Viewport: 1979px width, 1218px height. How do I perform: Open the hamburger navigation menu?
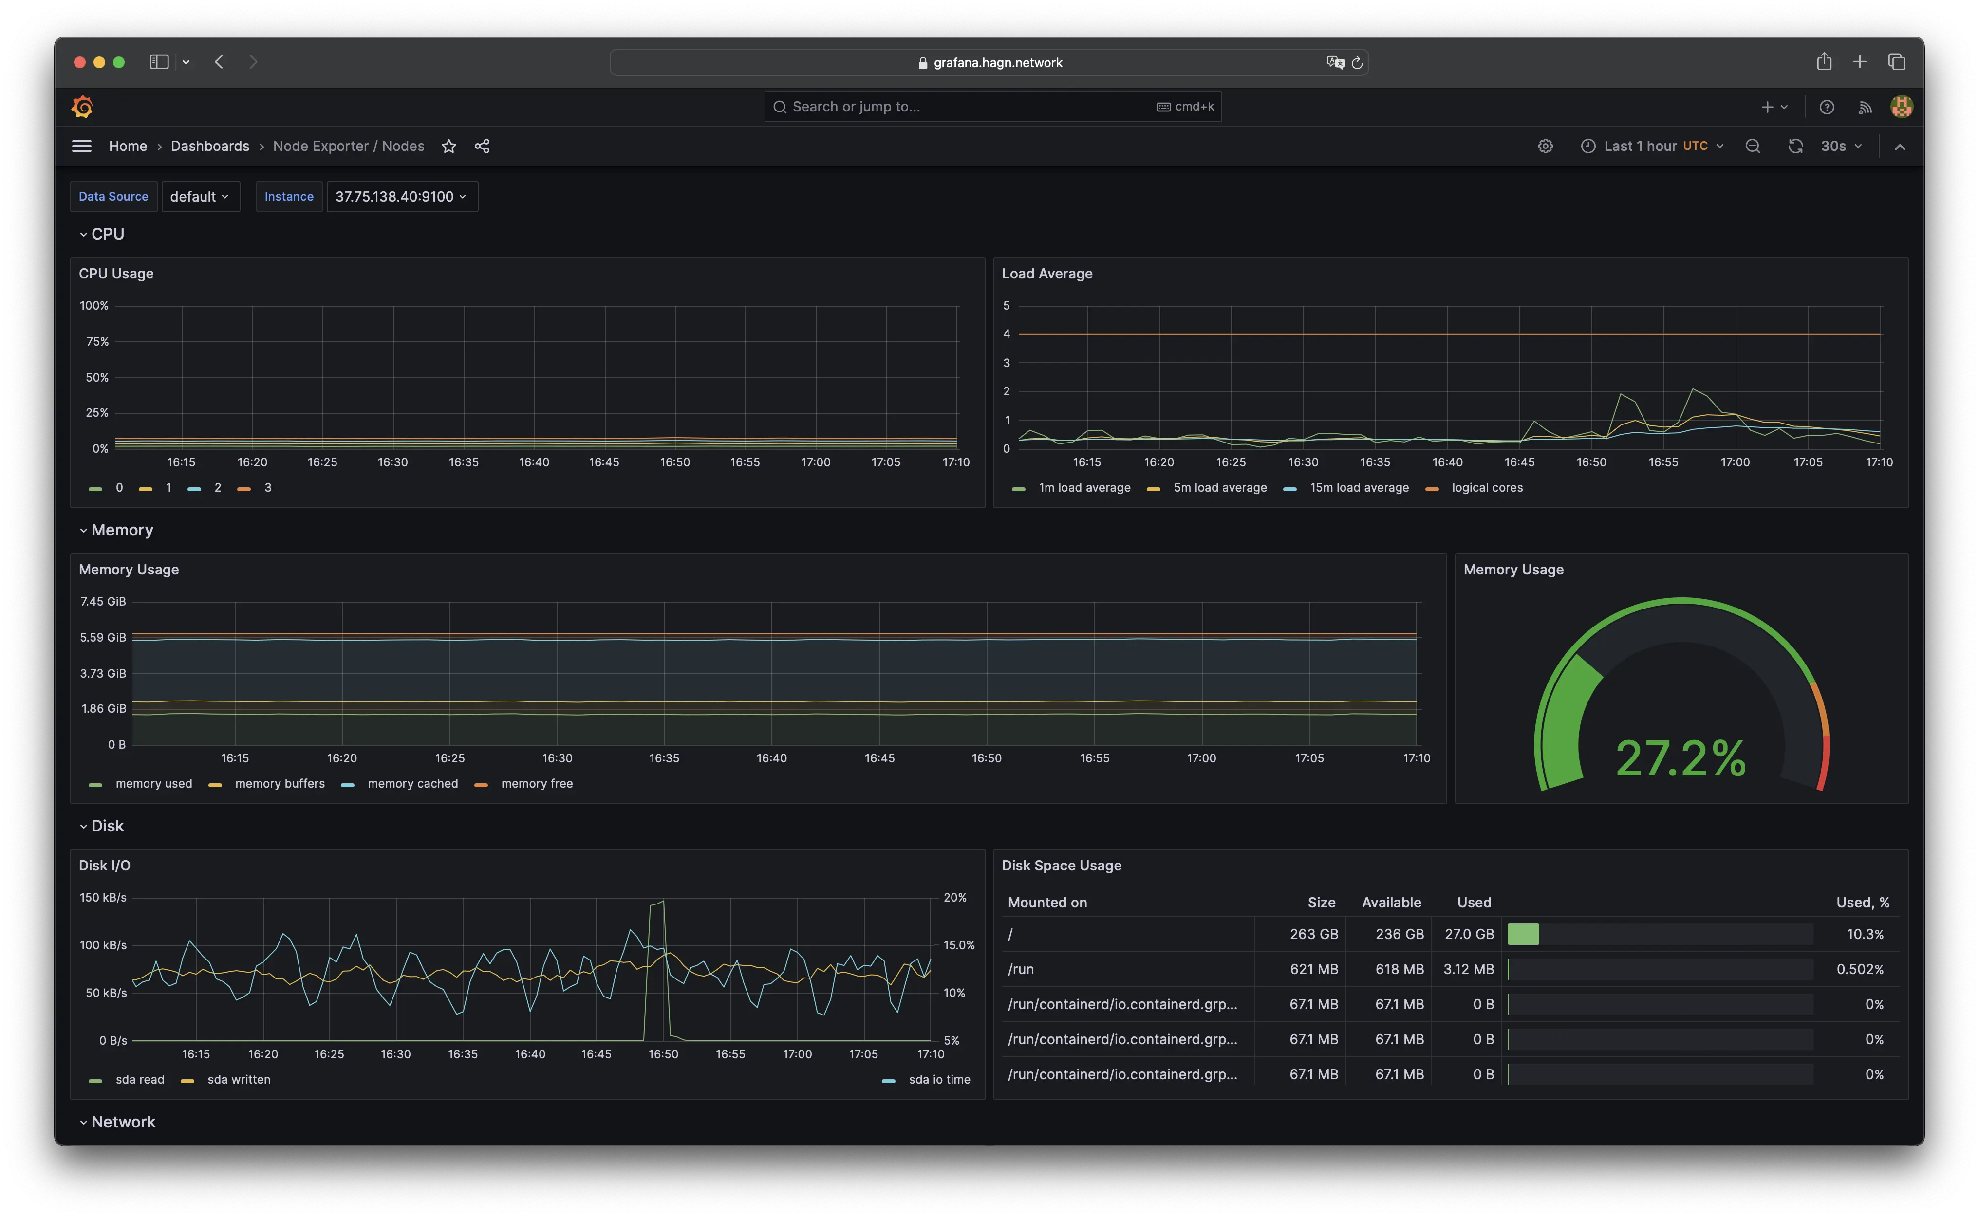tap(81, 146)
